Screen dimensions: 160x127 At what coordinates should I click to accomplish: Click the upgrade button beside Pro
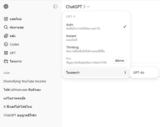tap(119, 60)
